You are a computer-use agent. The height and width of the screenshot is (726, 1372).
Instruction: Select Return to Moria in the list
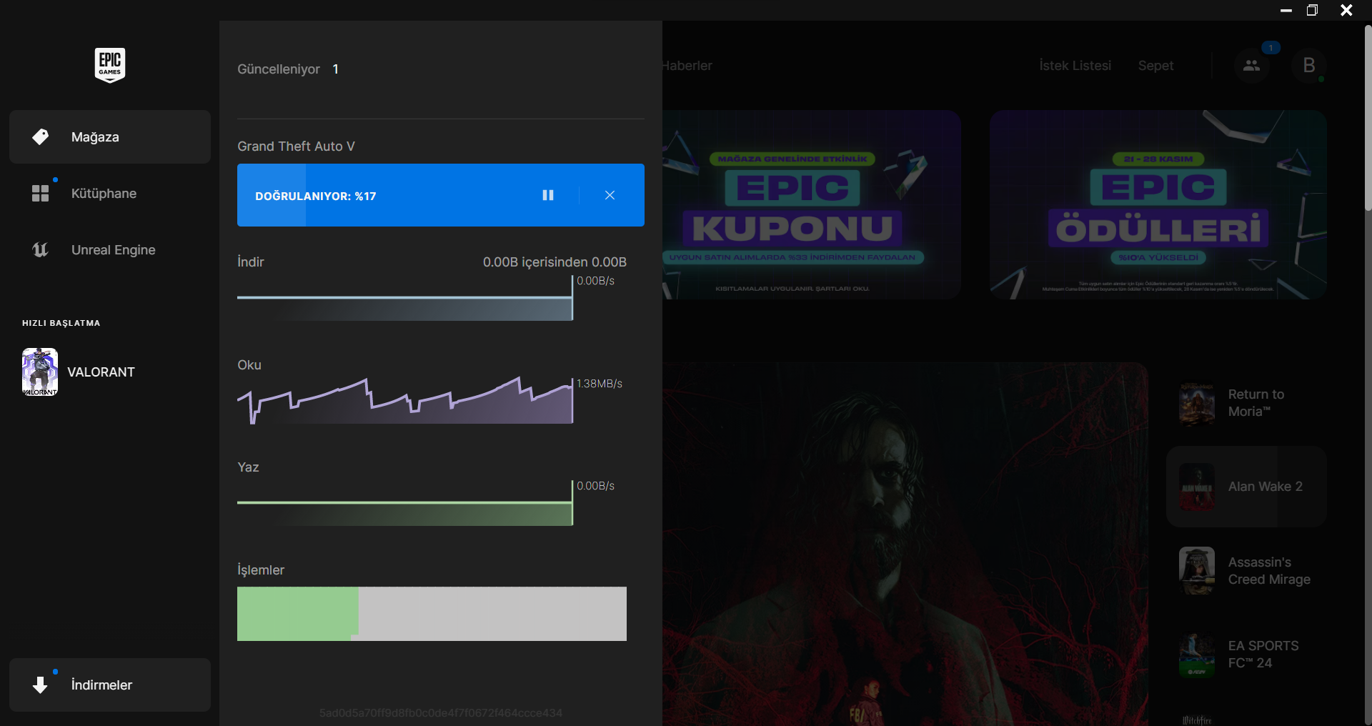(x=1246, y=403)
